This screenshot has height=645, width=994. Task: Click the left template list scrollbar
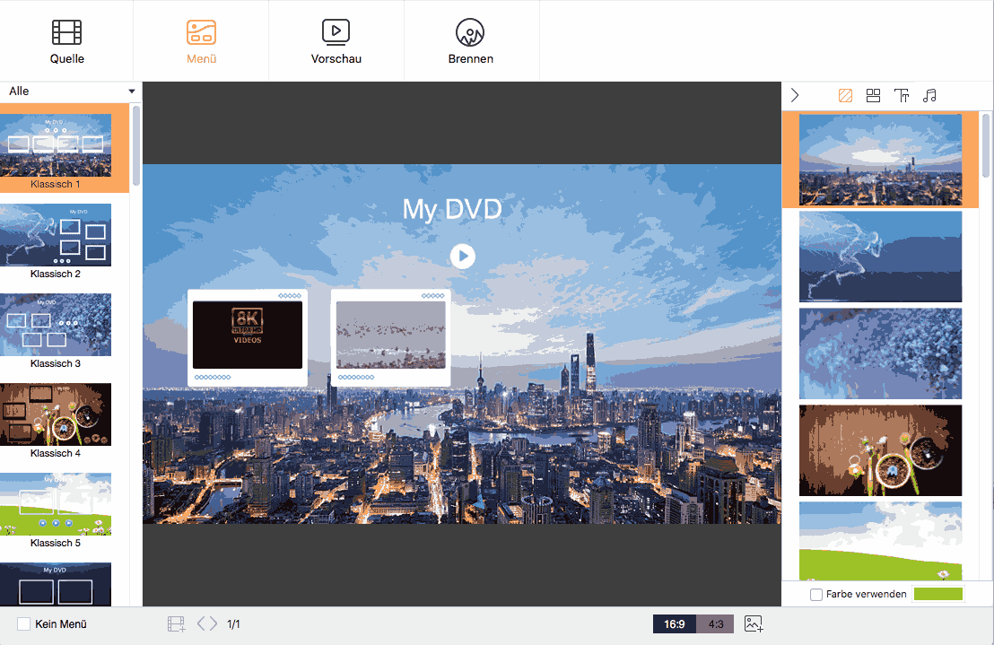click(135, 145)
